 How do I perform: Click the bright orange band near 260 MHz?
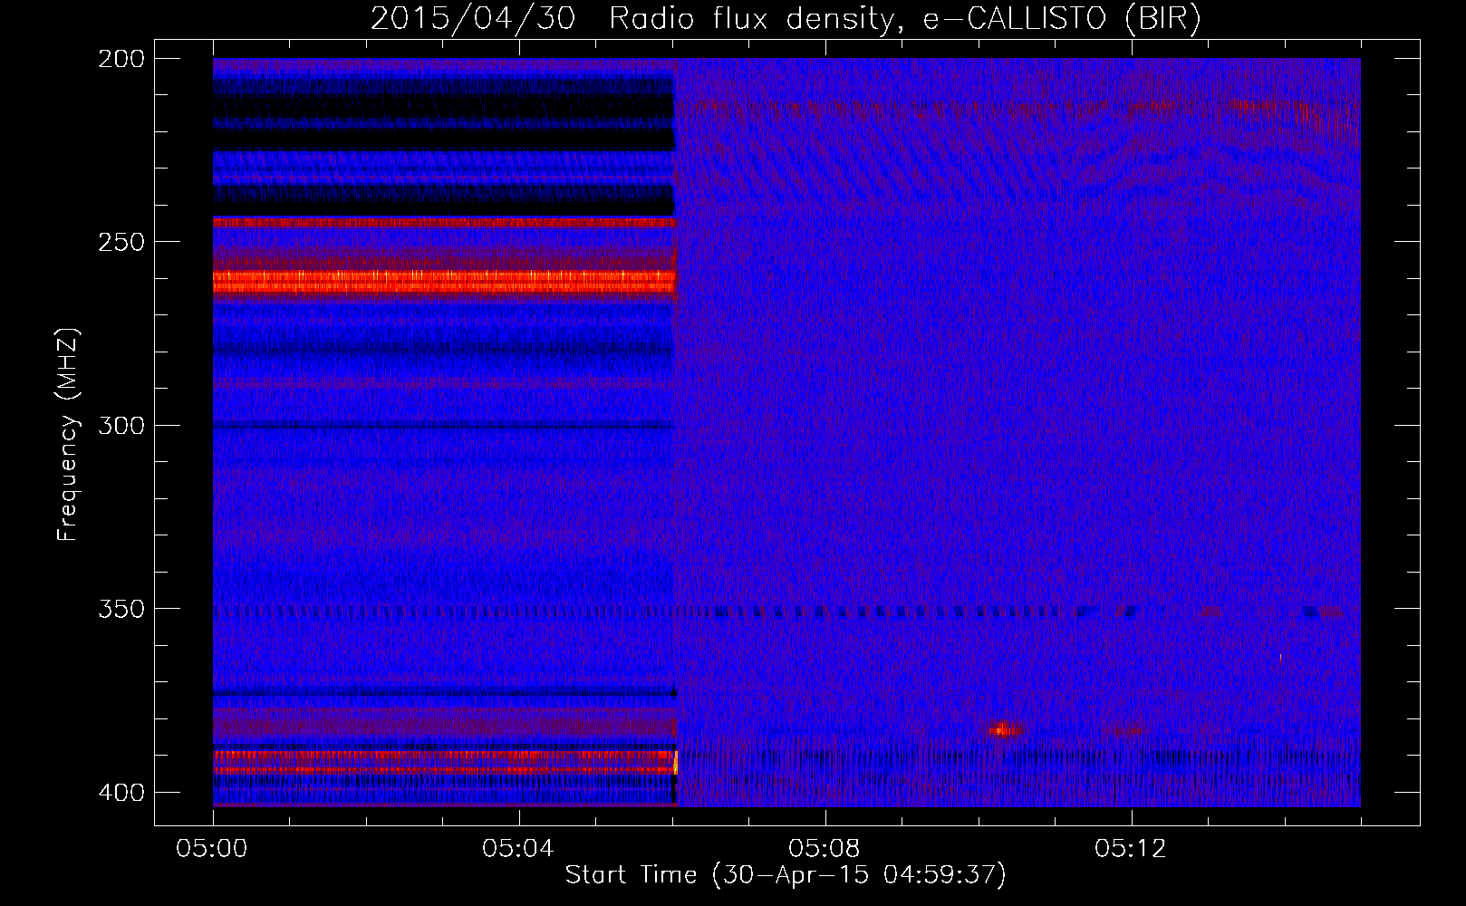coord(444,281)
